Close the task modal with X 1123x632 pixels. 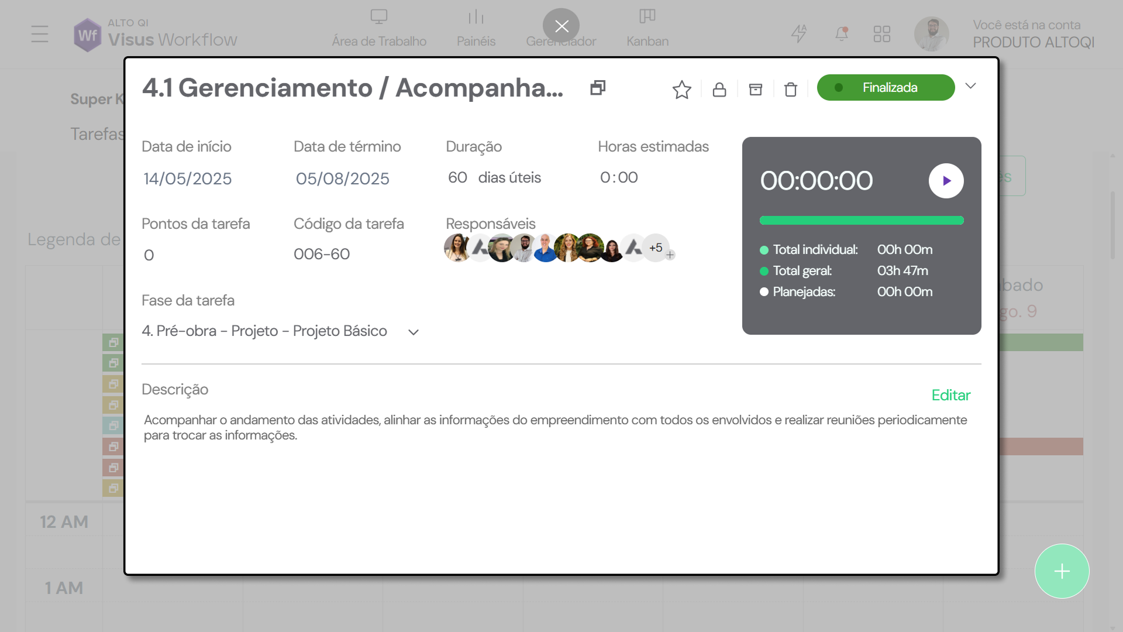click(561, 26)
